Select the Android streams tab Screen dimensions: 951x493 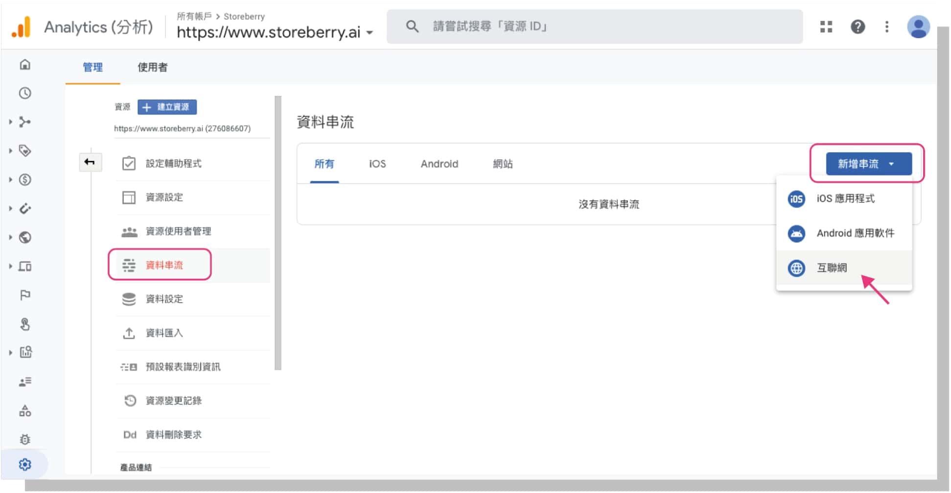[x=439, y=164]
